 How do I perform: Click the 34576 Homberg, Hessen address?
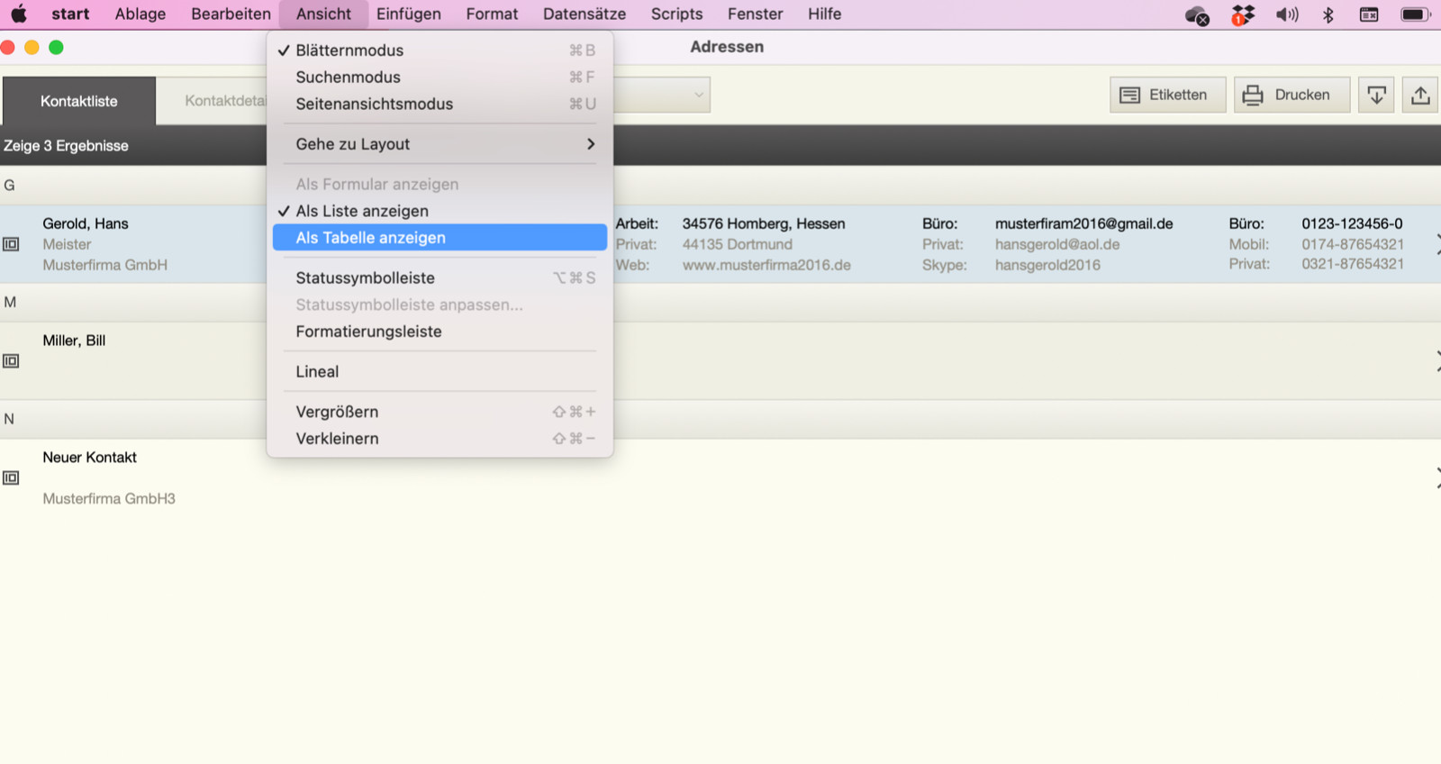tap(764, 223)
